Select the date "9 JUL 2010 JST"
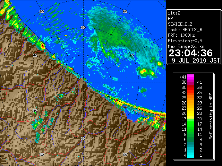The width and height of the screenshot is (222, 166). click(196, 61)
